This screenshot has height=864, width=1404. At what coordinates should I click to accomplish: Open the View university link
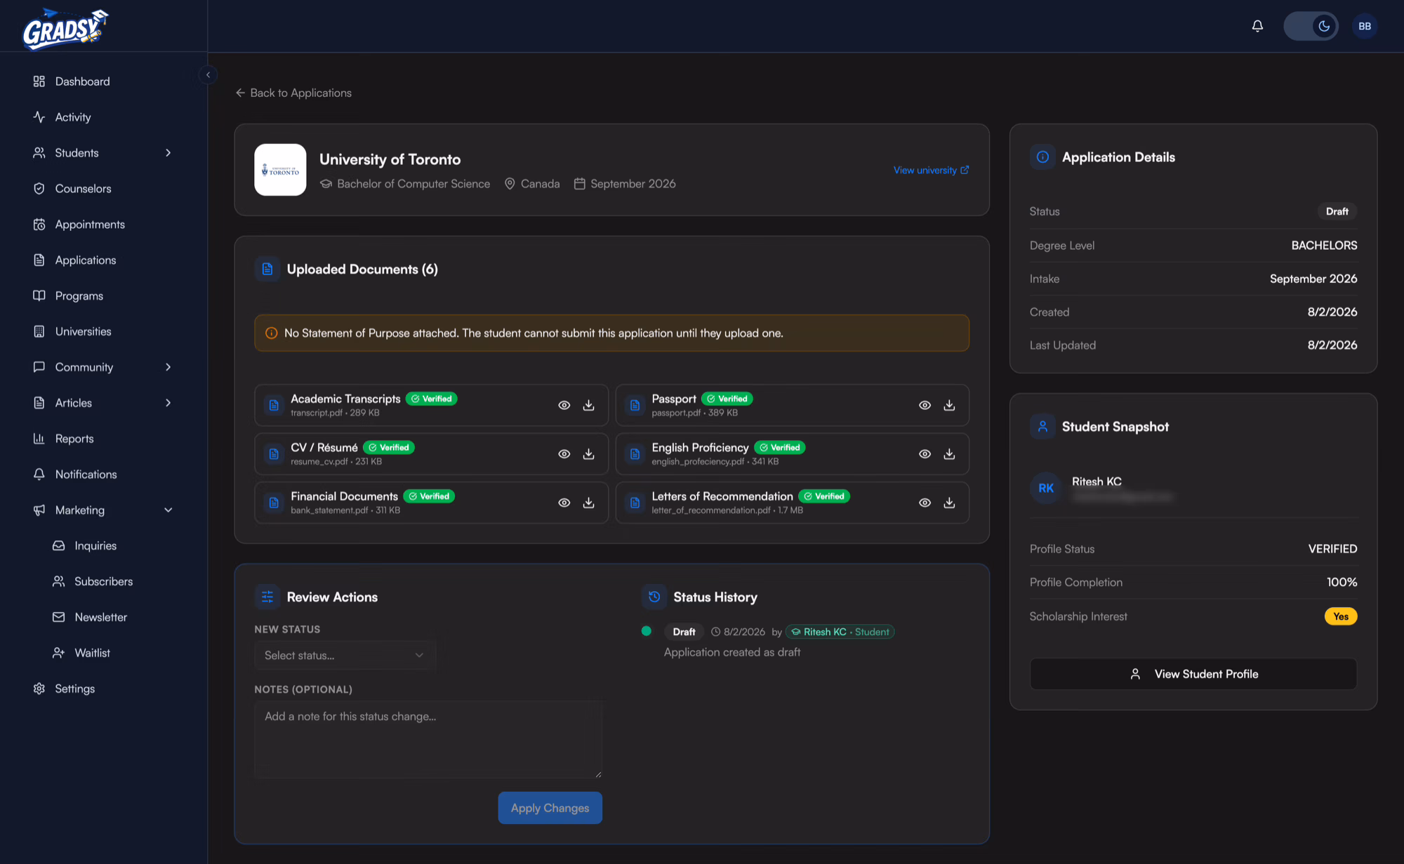tap(931, 170)
